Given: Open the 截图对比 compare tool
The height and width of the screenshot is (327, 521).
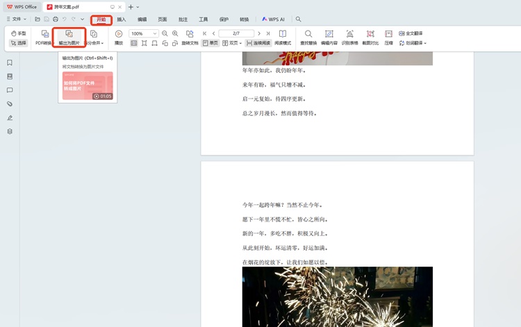Looking at the screenshot, I should 370,37.
